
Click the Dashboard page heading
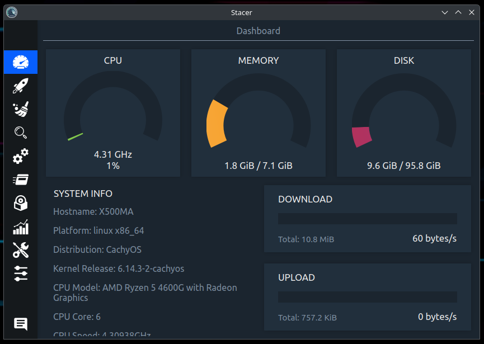(x=259, y=31)
